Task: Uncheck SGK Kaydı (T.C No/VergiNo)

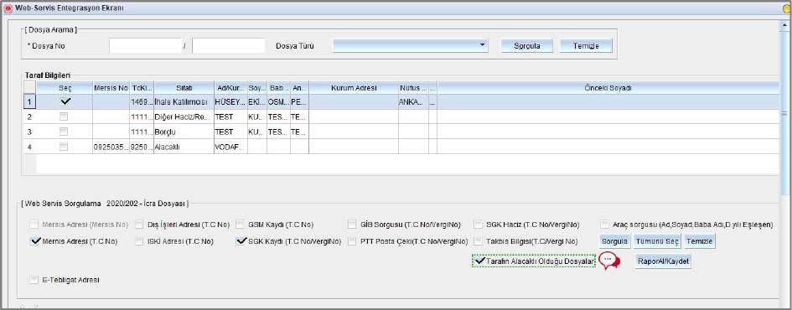Action: tap(241, 241)
